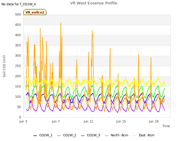Click the orange North -8cm legend swatch
The height and width of the screenshot is (141, 188).
(106, 136)
